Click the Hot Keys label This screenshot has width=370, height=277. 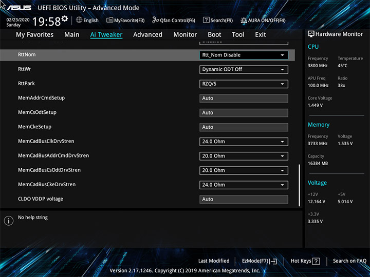pyautogui.click(x=301, y=261)
